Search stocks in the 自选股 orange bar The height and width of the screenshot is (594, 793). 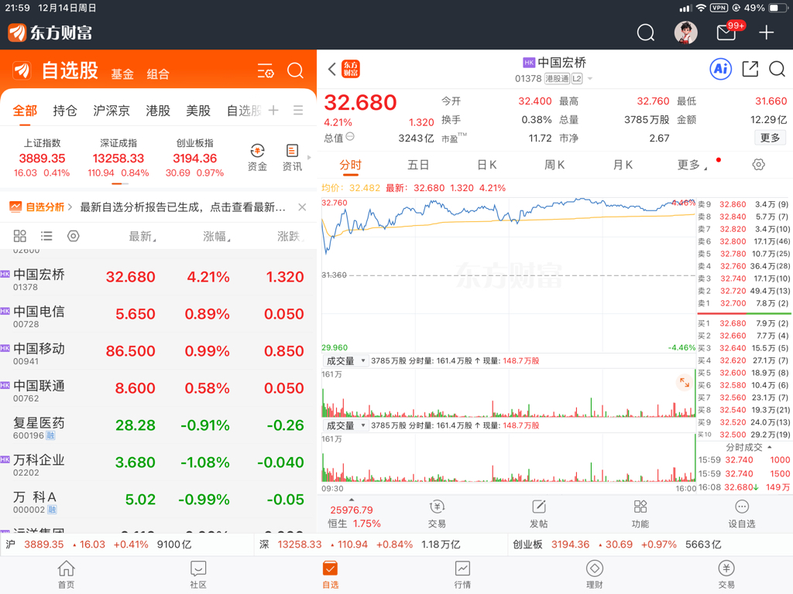(295, 70)
